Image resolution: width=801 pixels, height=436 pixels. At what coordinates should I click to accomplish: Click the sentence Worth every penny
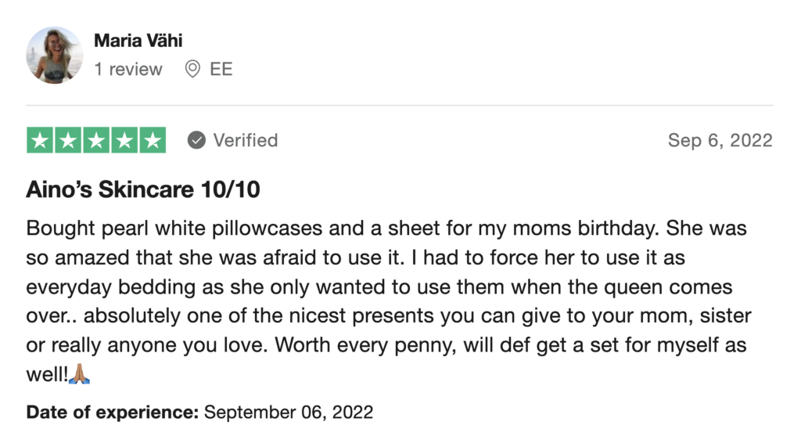click(x=365, y=345)
